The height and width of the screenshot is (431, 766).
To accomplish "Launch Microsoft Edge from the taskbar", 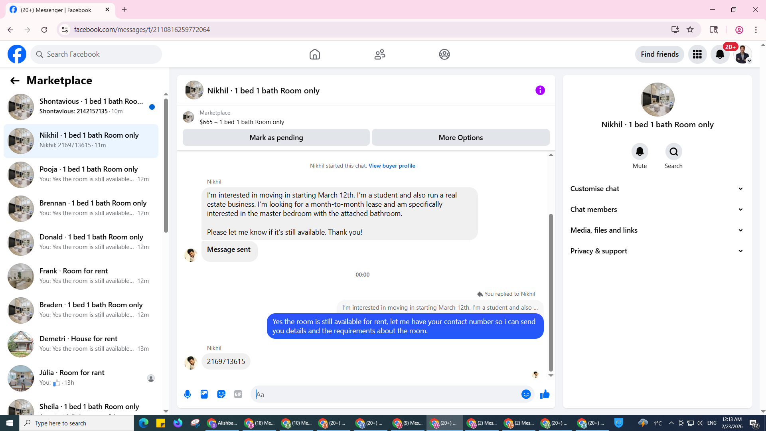I will click(x=144, y=423).
